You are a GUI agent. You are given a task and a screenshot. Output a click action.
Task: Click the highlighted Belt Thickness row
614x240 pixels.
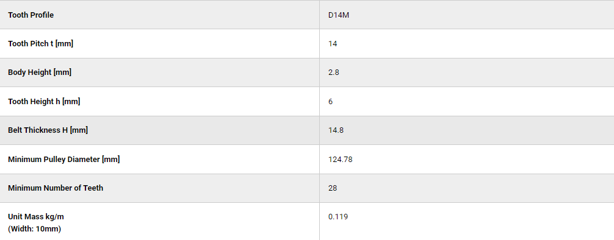click(307, 130)
